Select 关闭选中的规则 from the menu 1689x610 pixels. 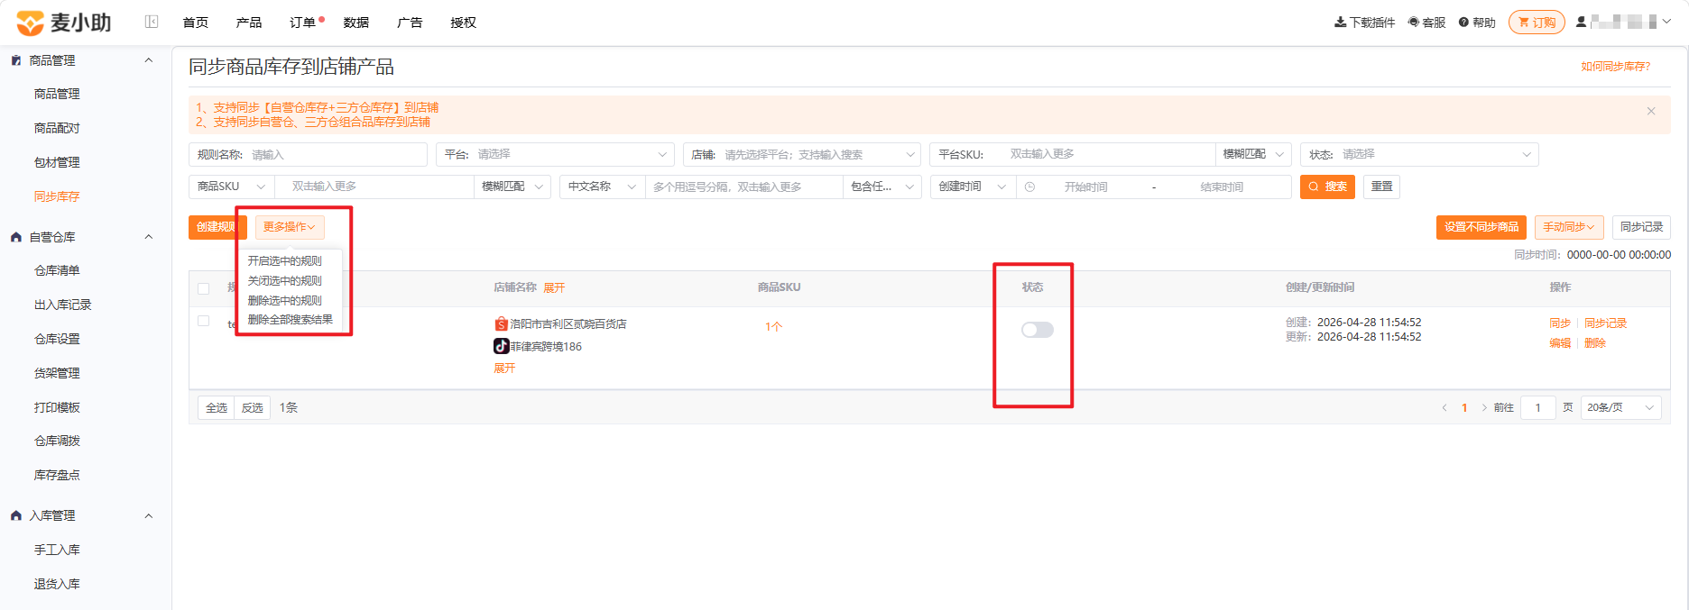285,280
